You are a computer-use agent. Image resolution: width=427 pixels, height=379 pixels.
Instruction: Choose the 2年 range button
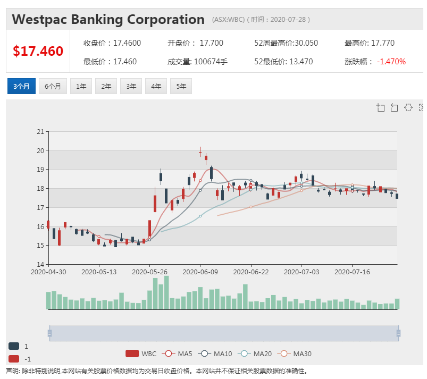(x=106, y=86)
